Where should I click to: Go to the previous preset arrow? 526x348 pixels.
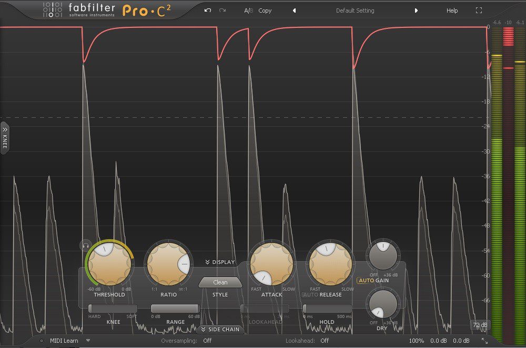(x=294, y=11)
